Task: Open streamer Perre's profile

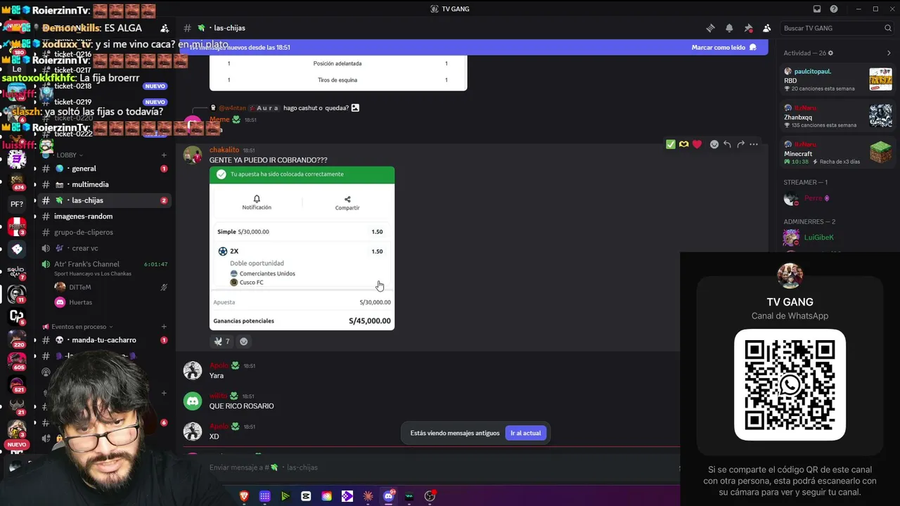Action: pos(838,198)
